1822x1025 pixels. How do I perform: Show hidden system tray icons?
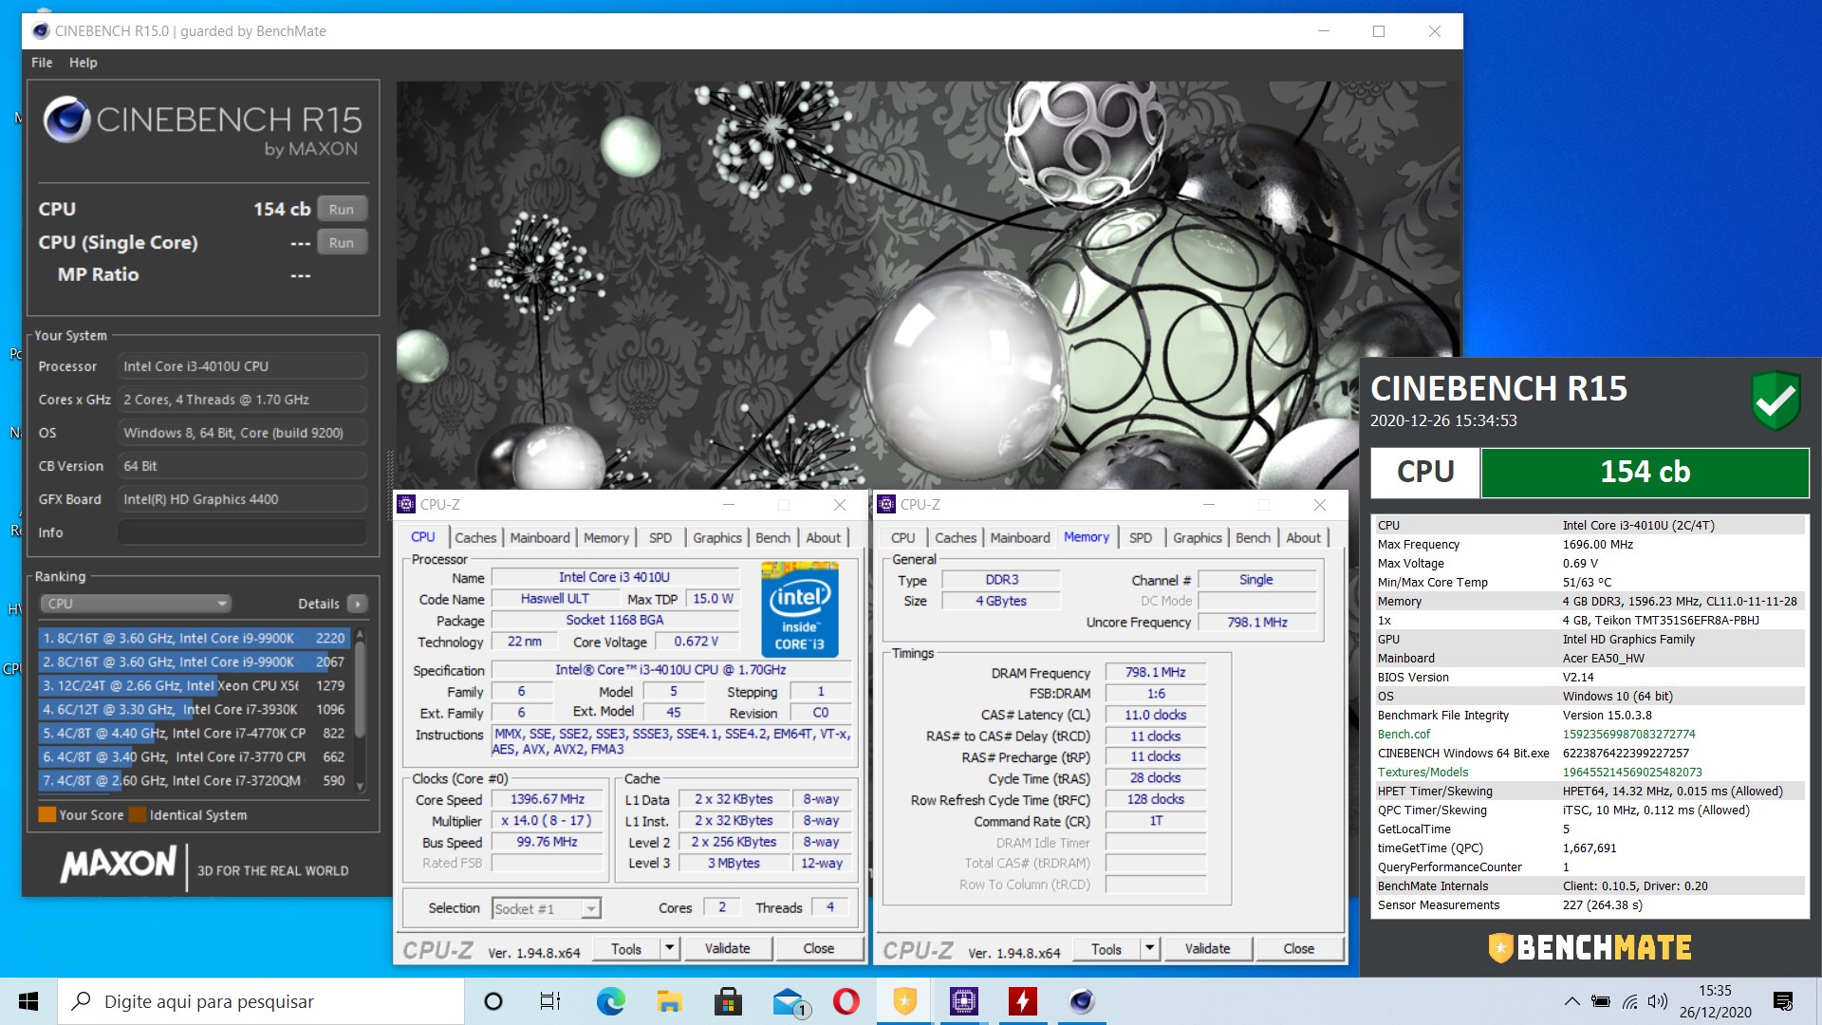pos(1571,1001)
